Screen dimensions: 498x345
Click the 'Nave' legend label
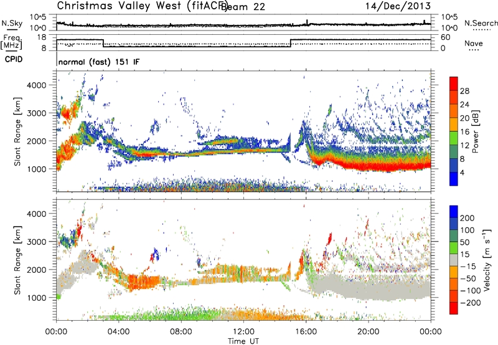point(474,43)
